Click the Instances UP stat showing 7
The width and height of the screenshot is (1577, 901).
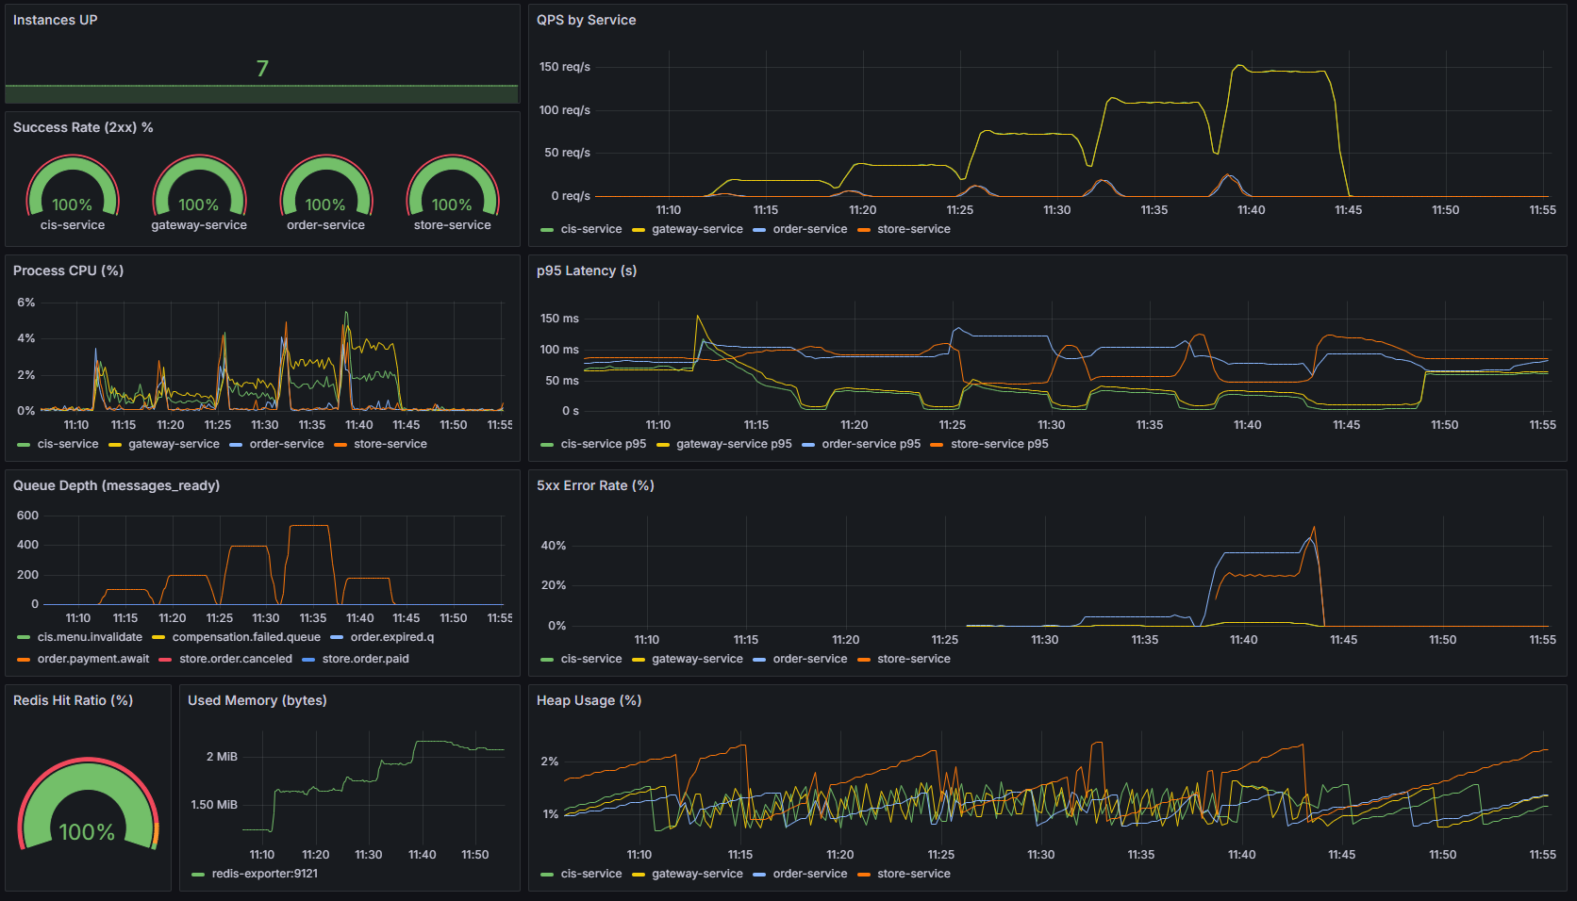(261, 70)
